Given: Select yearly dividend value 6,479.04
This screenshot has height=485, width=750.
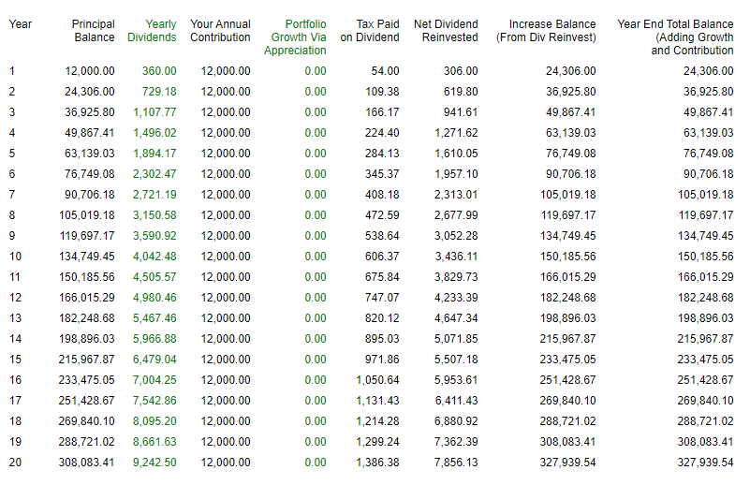Looking at the screenshot, I should click(x=154, y=360).
